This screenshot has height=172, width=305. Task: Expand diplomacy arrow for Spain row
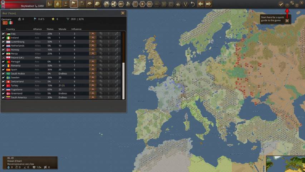93,70
